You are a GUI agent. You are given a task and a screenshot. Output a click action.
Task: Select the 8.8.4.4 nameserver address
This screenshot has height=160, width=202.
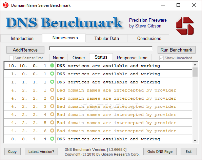tap(28, 139)
